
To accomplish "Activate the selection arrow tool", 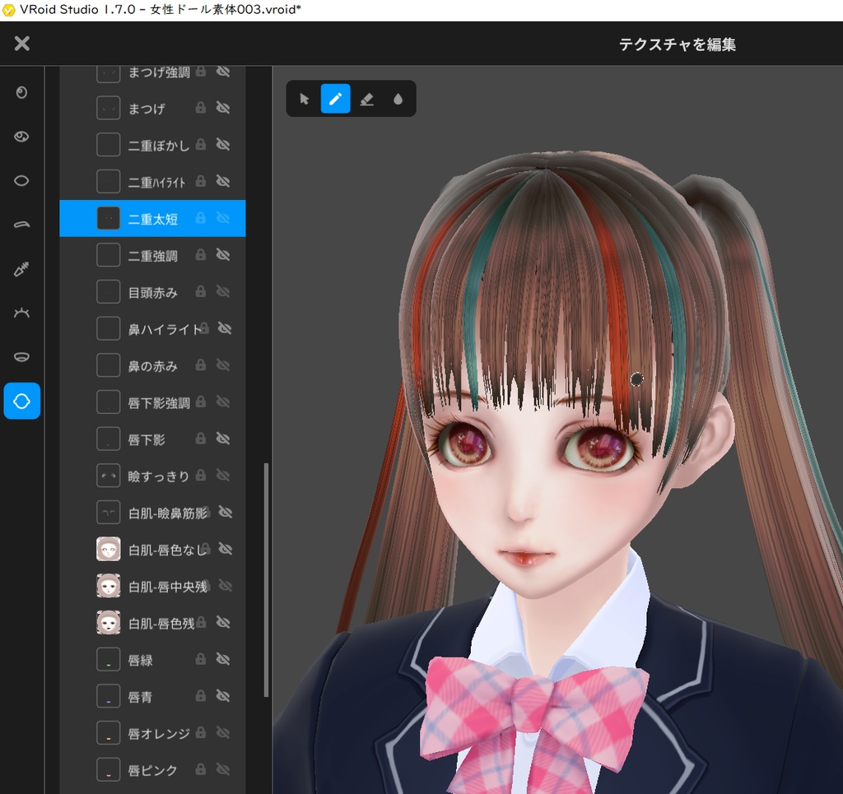I will [304, 99].
